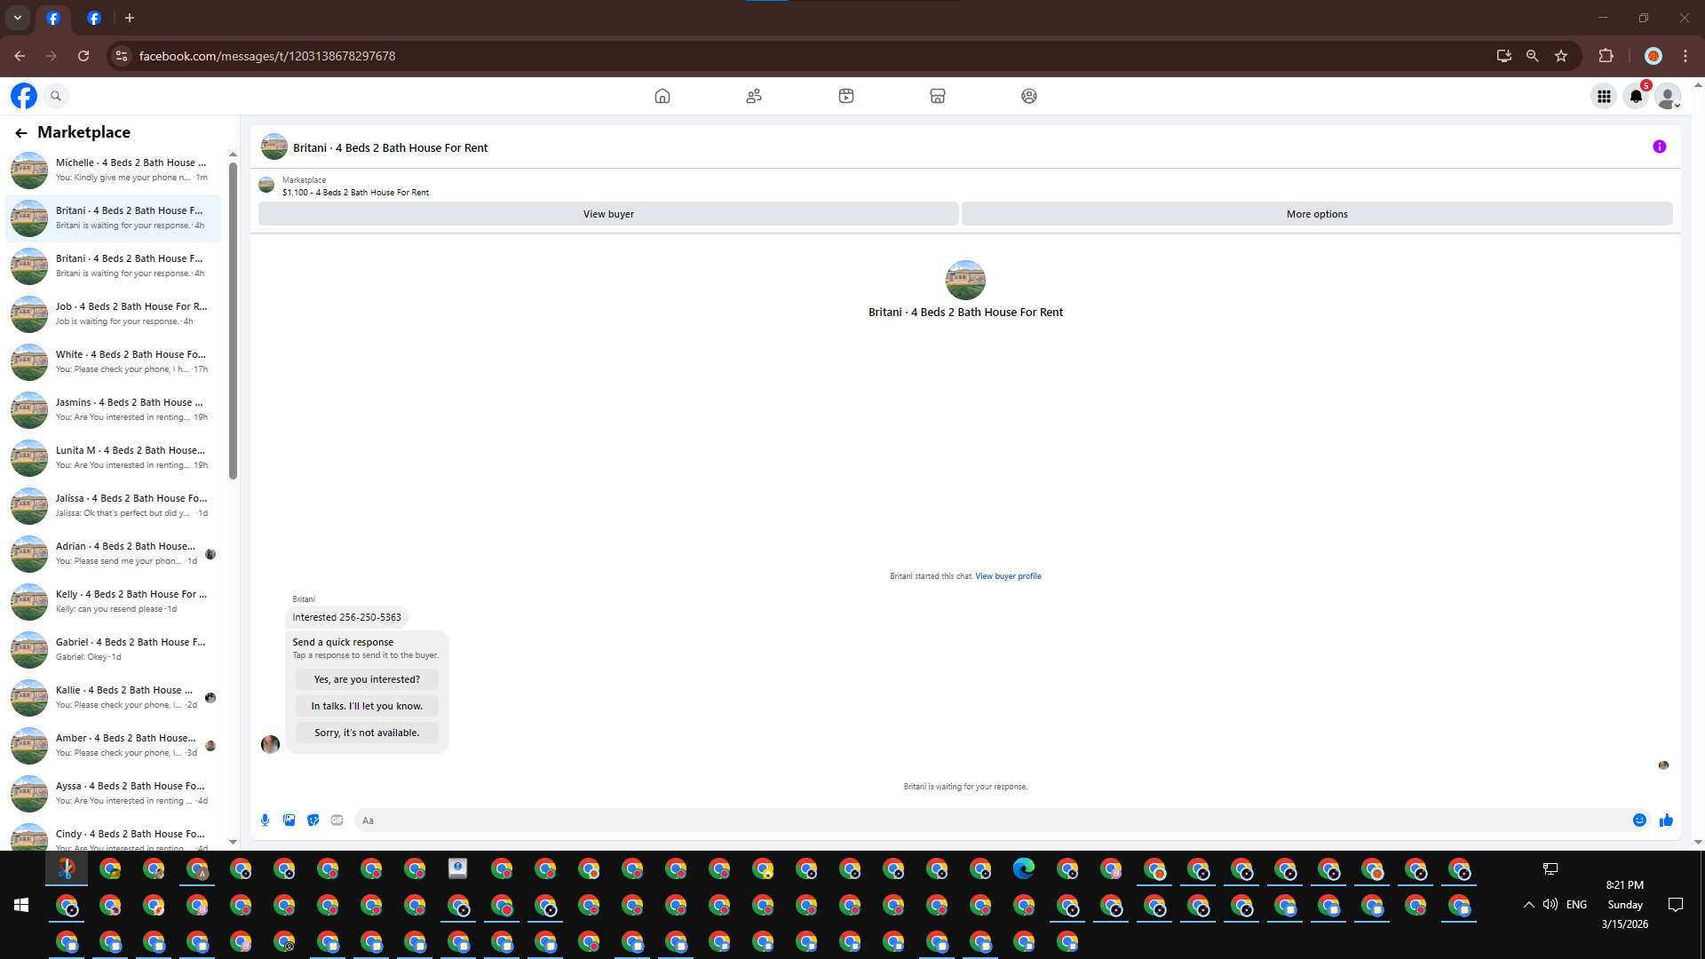Click the conversation list scrollbar
Image resolution: width=1705 pixels, height=959 pixels.
pyautogui.click(x=233, y=320)
